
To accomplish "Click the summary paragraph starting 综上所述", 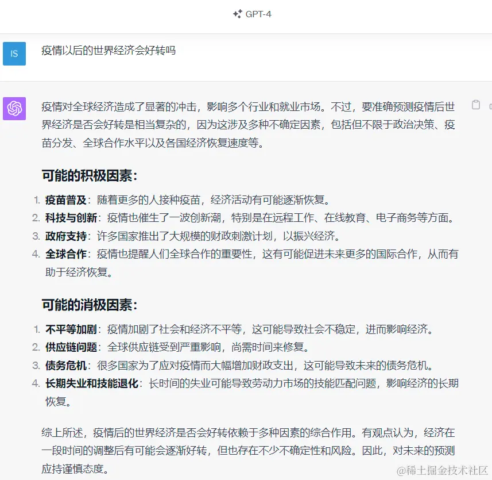I will point(248,451).
